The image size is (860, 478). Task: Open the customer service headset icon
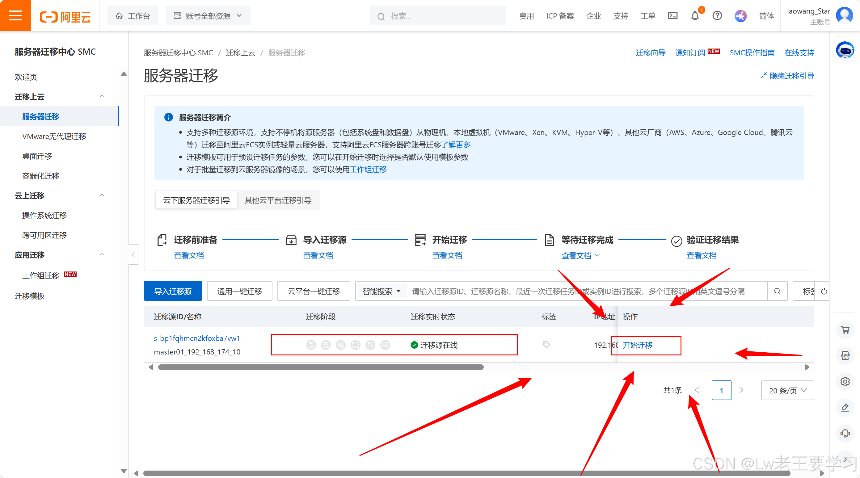(845, 433)
